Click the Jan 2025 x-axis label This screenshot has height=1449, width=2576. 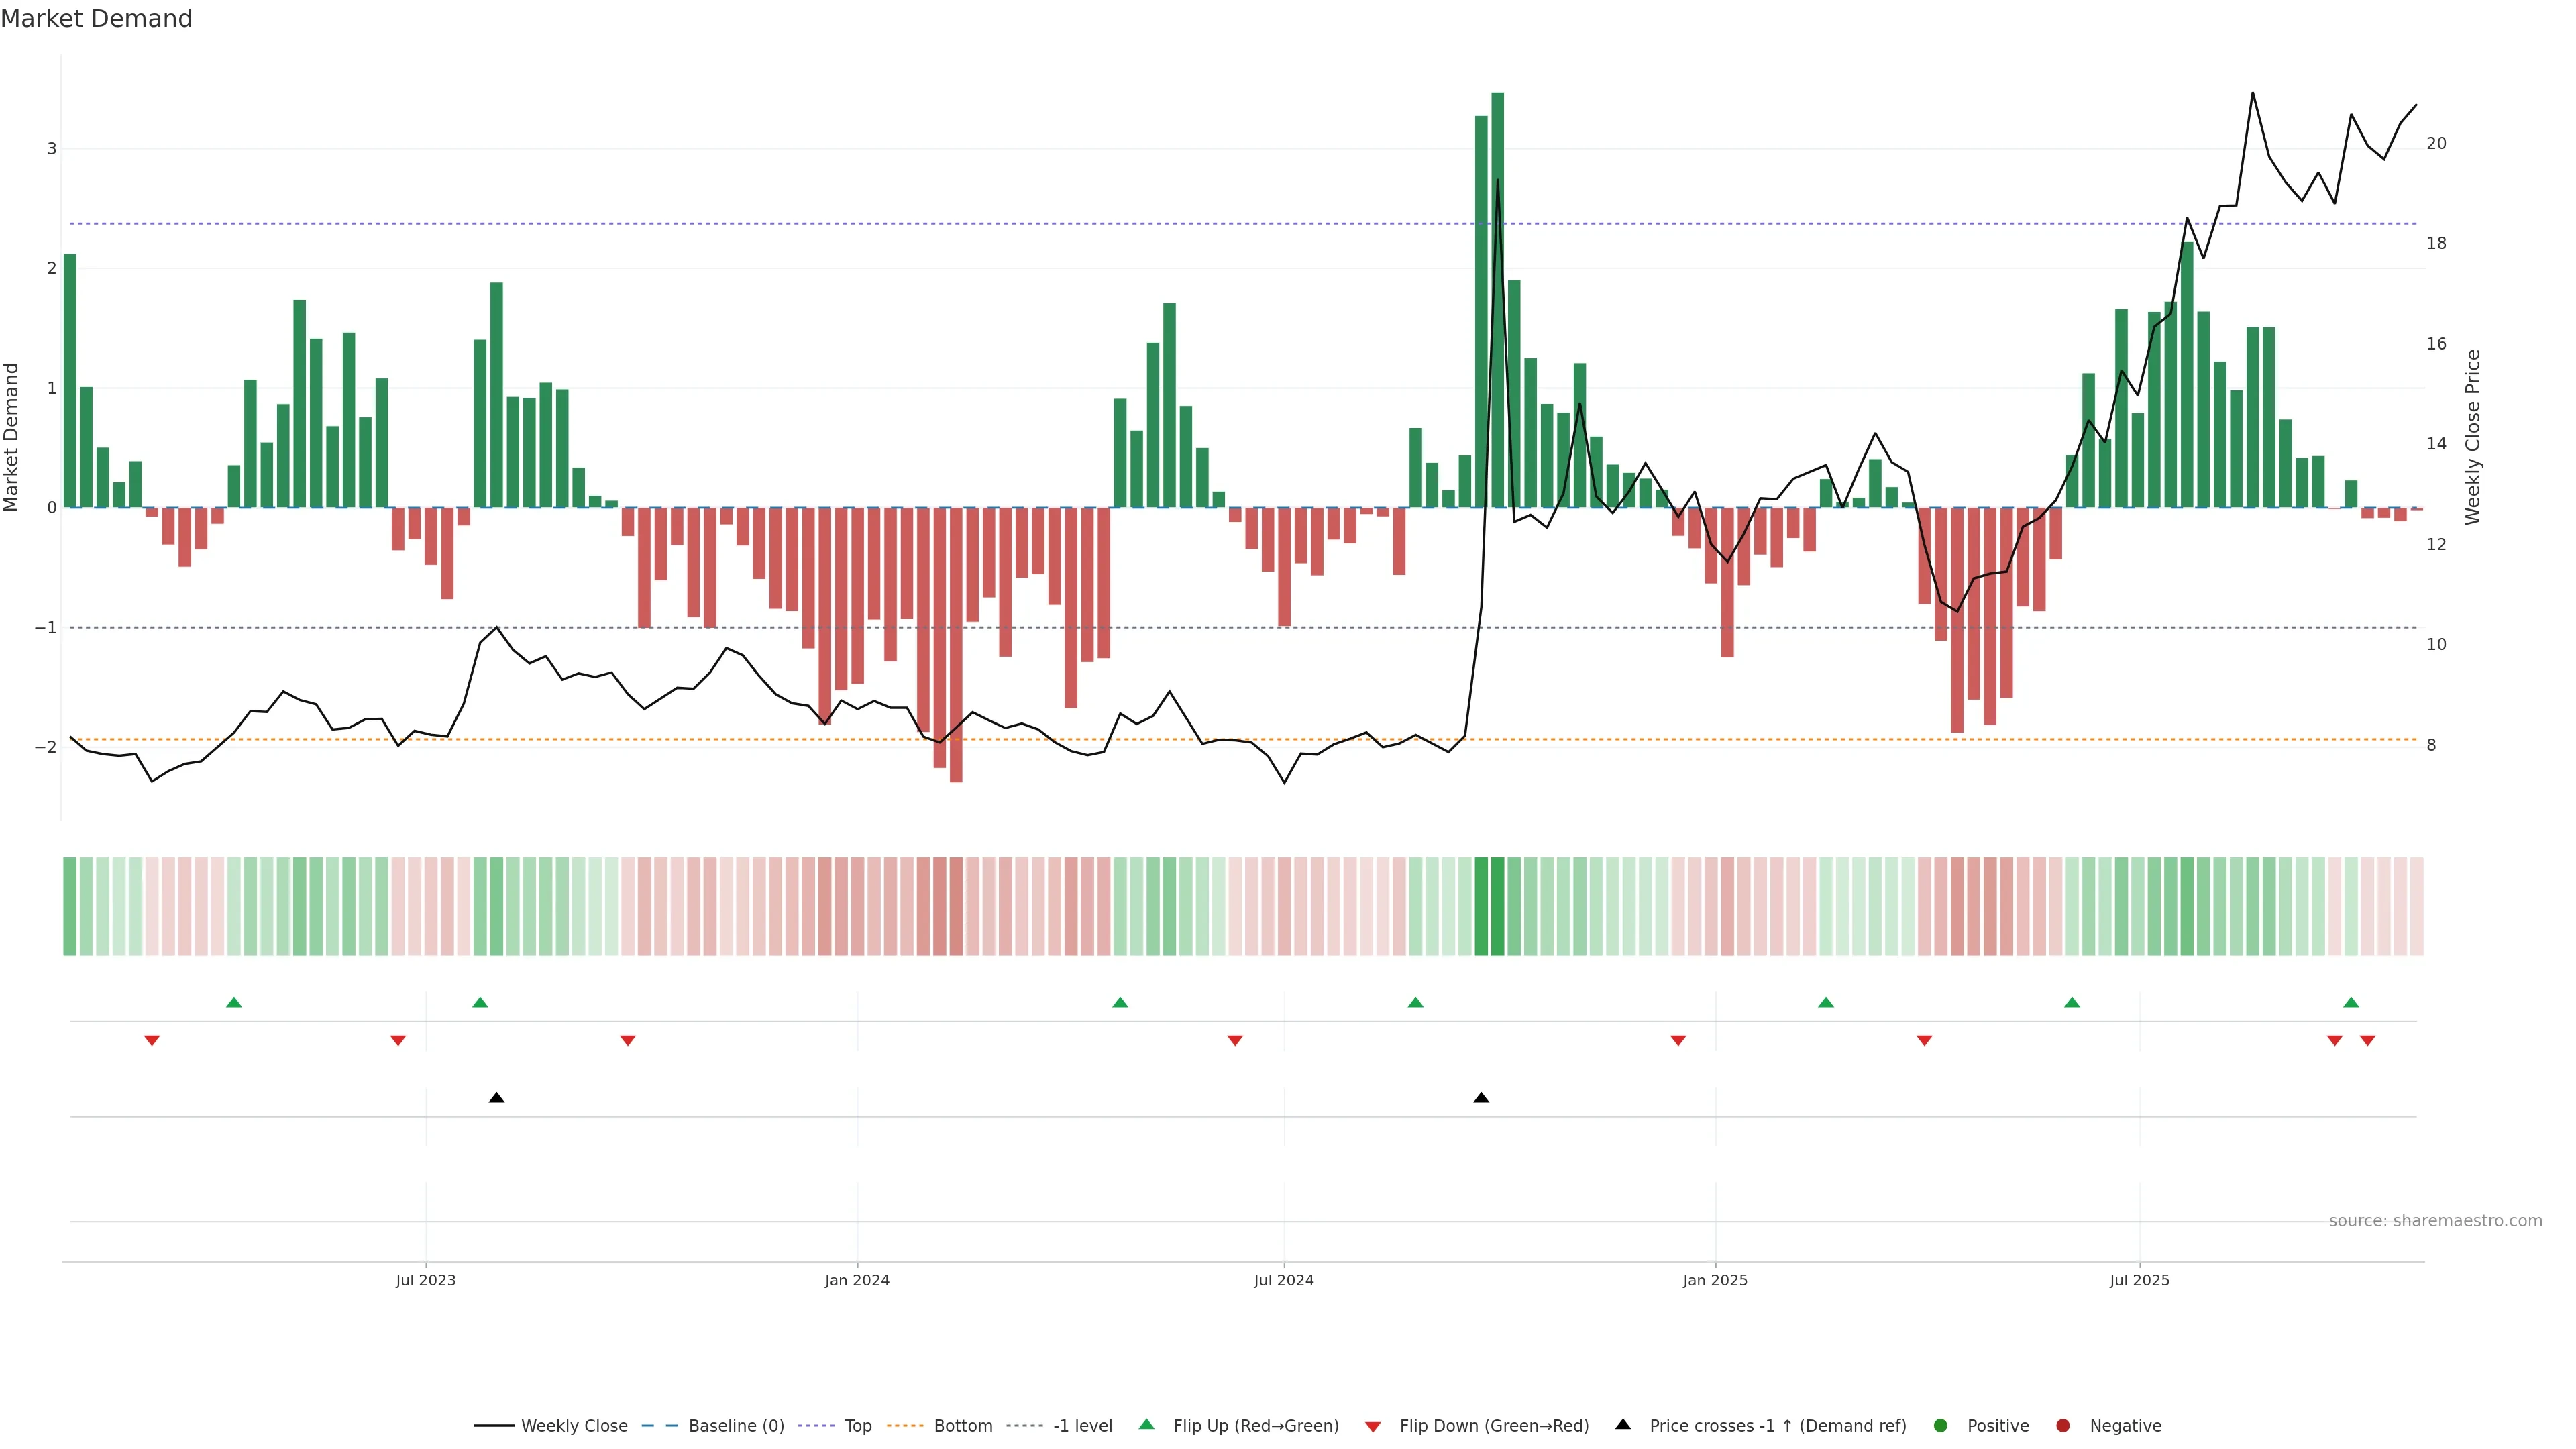[1715, 1280]
